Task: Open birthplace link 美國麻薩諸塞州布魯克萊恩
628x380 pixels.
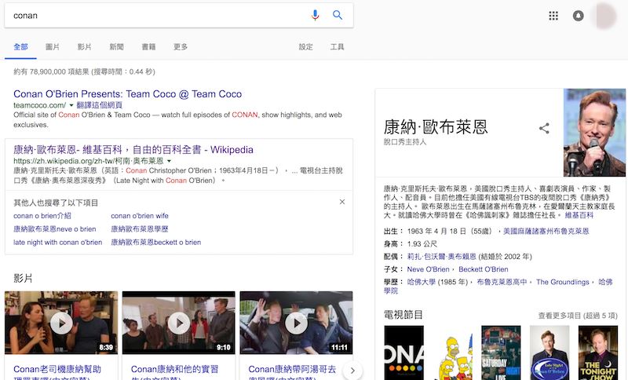Action: [546, 231]
